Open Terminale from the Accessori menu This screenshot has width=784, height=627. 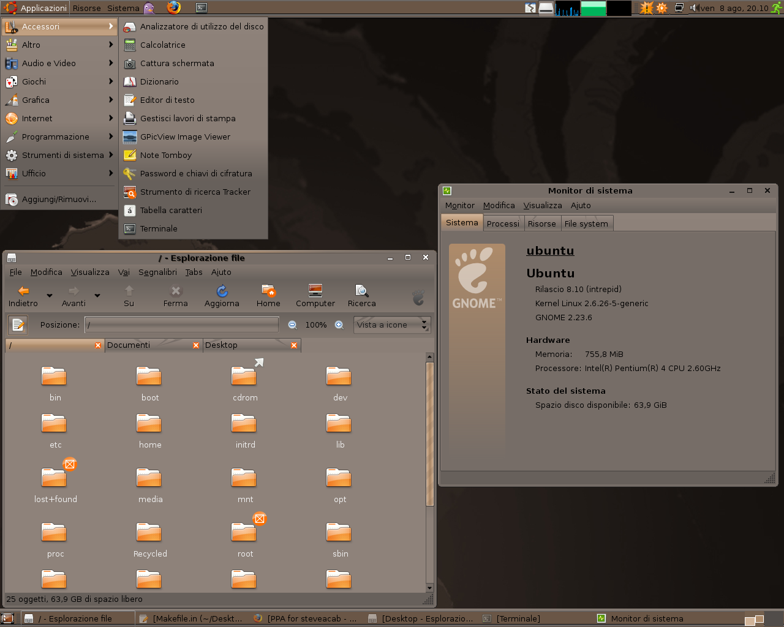click(159, 228)
